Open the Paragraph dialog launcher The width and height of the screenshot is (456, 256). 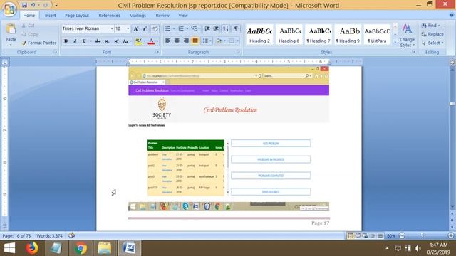pos(239,52)
